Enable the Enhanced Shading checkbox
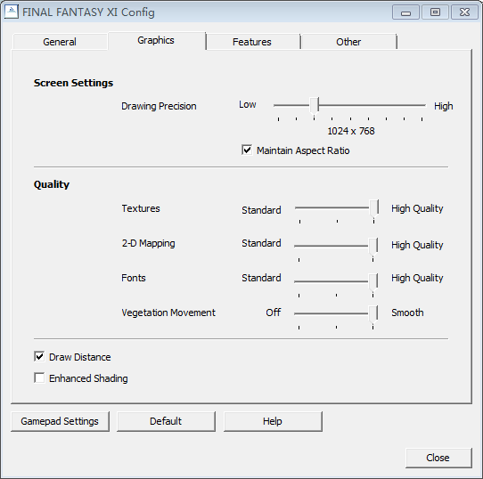This screenshot has height=479, width=483. (x=39, y=378)
